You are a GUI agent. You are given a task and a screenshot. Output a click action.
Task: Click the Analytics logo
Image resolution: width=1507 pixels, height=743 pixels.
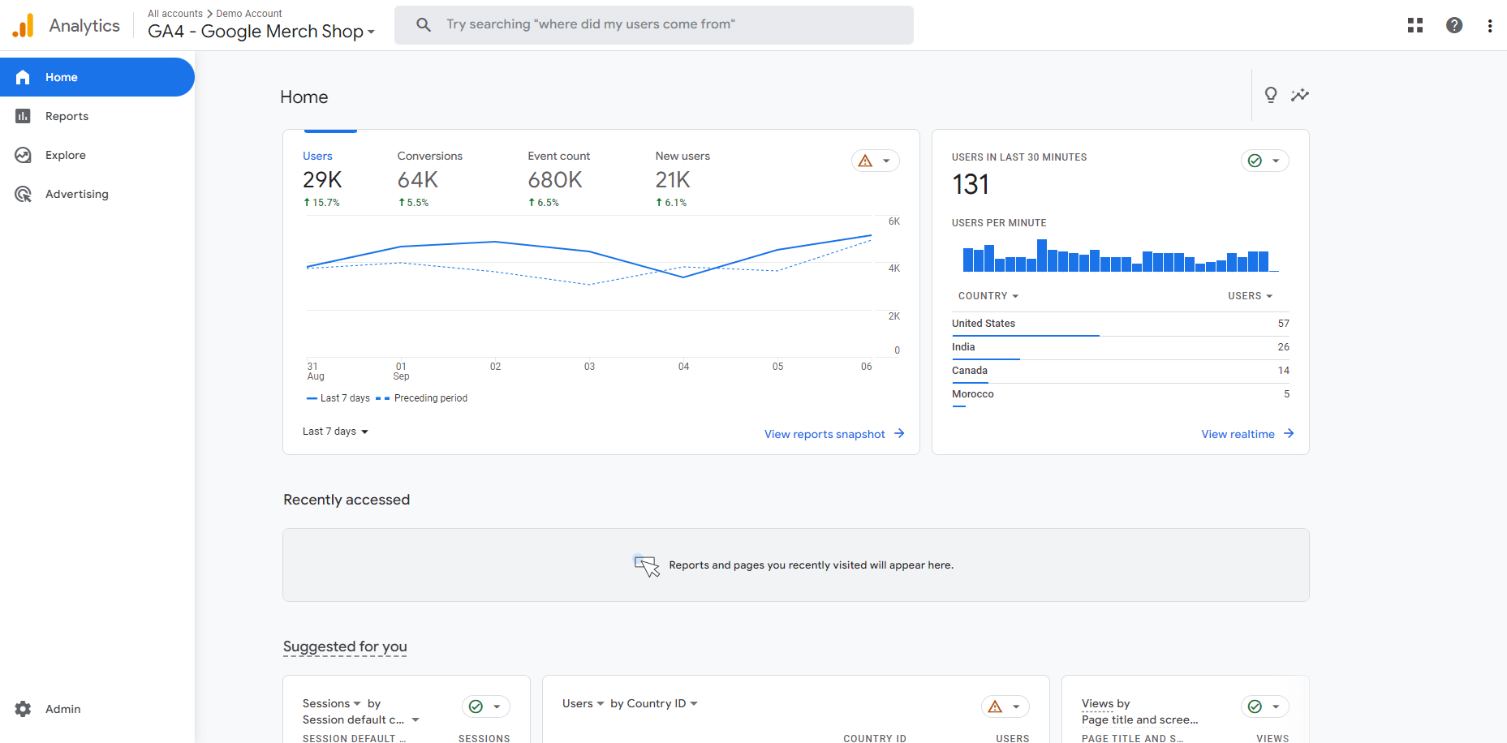coord(24,25)
